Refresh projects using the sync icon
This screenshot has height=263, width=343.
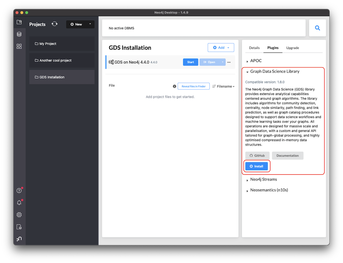pyautogui.click(x=54, y=24)
